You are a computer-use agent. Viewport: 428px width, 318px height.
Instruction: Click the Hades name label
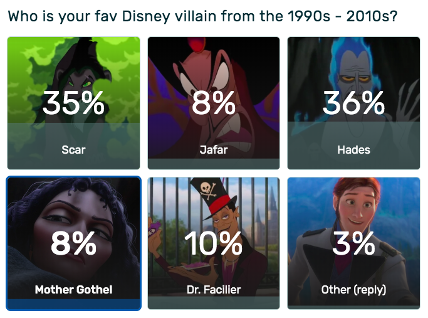pos(353,150)
